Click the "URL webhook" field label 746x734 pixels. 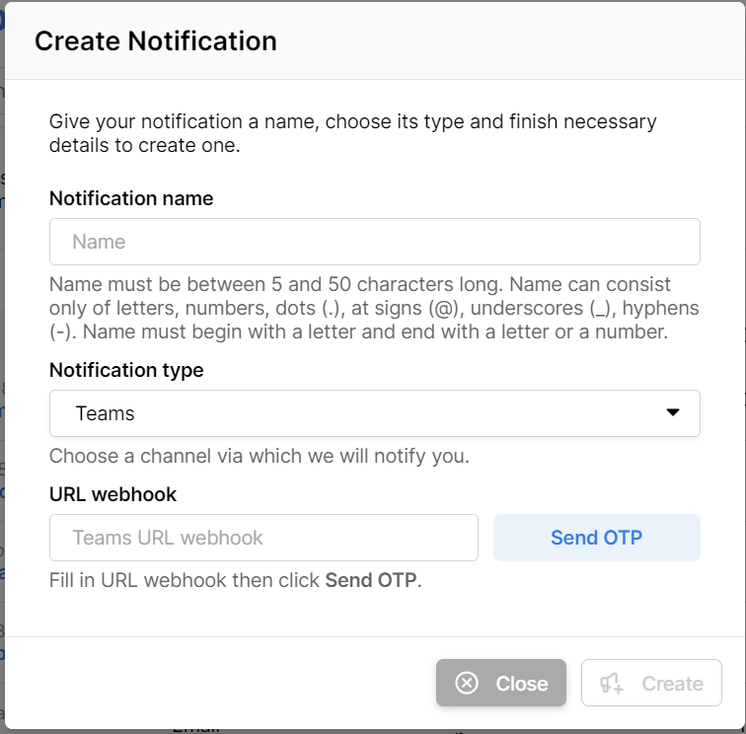coord(112,494)
